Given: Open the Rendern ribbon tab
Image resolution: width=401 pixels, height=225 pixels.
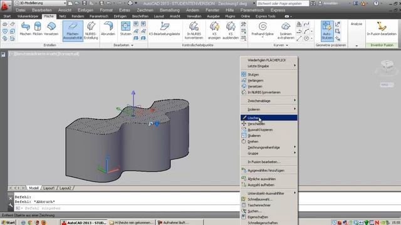Looking at the screenshot, I should click(x=78, y=16).
